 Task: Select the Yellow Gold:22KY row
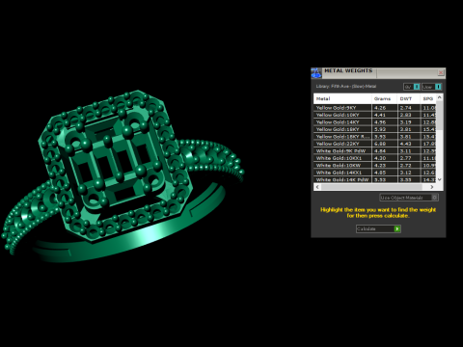(375, 144)
